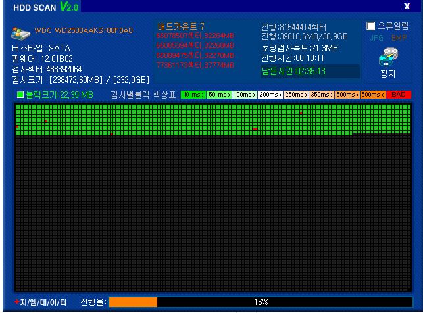The height and width of the screenshot is (313, 423).
Task: Click the dark orange 500ms < swatch
Action: coord(372,95)
